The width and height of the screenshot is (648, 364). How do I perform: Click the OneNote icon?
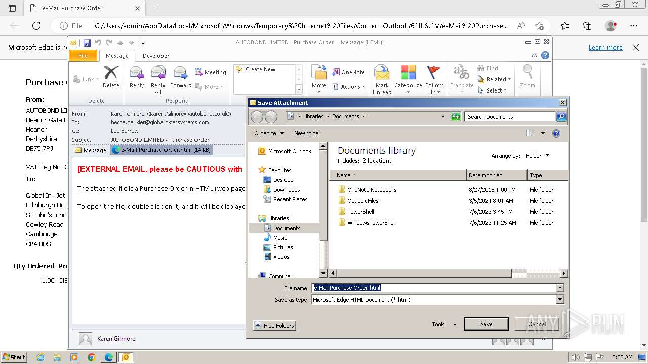pos(336,72)
